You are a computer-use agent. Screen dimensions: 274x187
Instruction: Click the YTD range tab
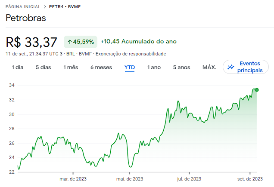coord(129,67)
